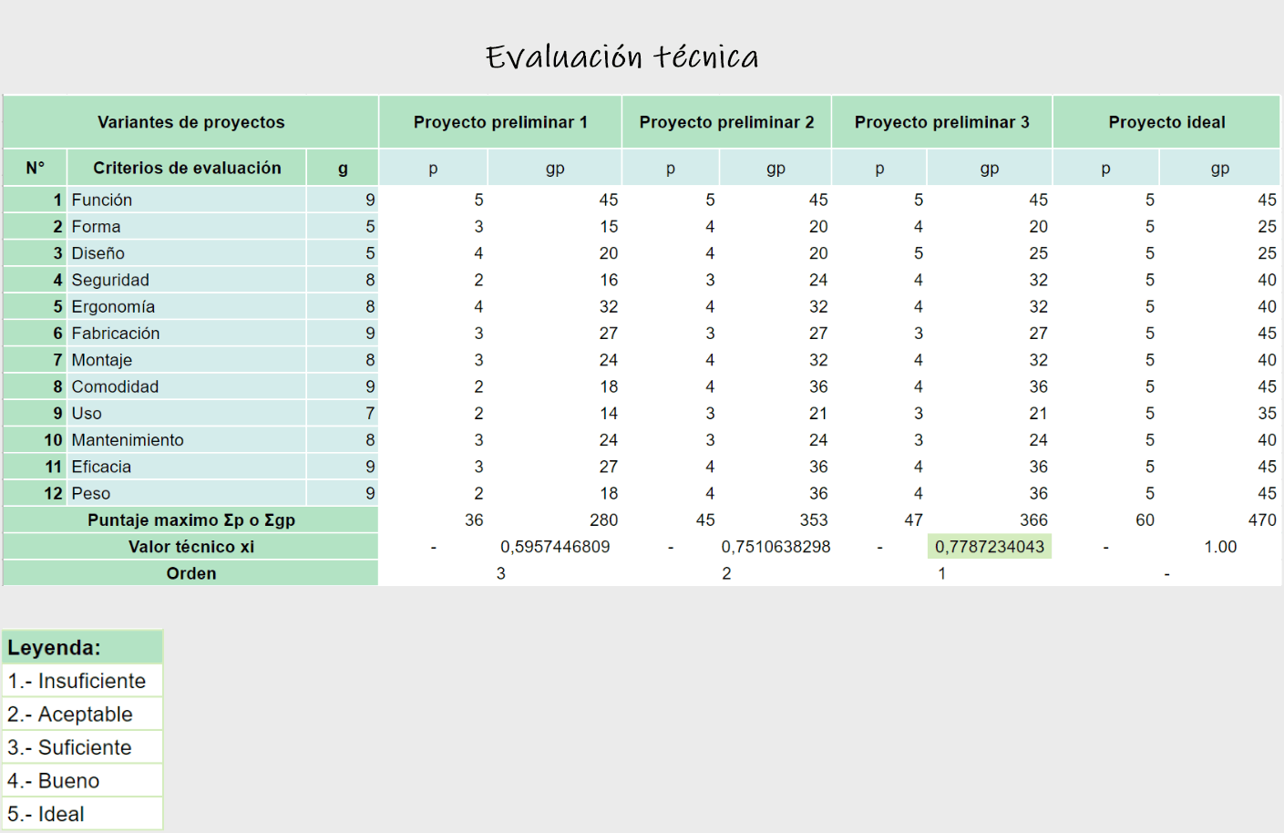
Task: Select the 'Fabricación' criterion cell
Action: tap(187, 334)
